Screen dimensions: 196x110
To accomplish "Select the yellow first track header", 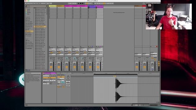I will pos(52,6).
